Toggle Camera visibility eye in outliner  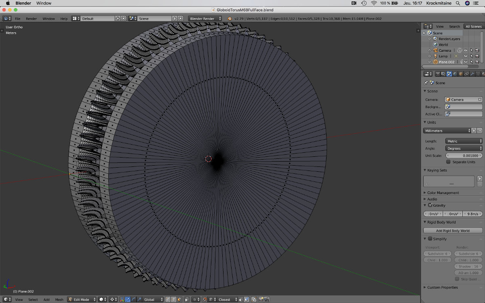(x=466, y=50)
